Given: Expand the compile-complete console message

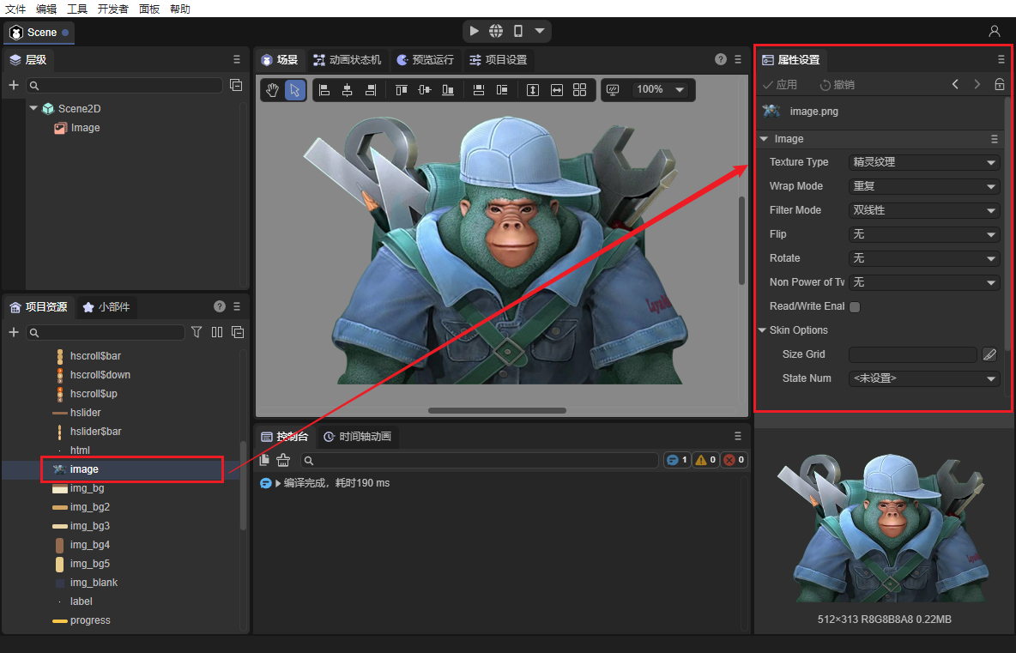Looking at the screenshot, I should coord(279,483).
